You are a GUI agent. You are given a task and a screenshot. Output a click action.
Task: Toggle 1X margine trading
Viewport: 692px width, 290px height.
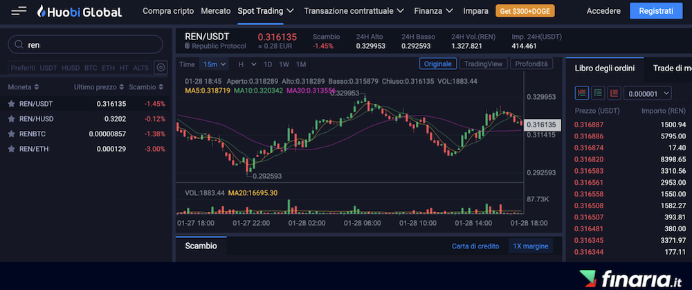(x=531, y=246)
